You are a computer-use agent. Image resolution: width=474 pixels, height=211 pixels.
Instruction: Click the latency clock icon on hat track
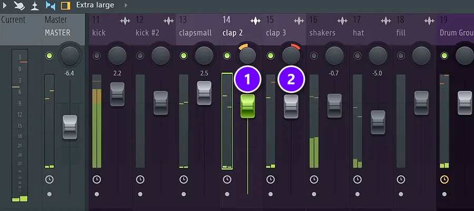click(x=357, y=179)
